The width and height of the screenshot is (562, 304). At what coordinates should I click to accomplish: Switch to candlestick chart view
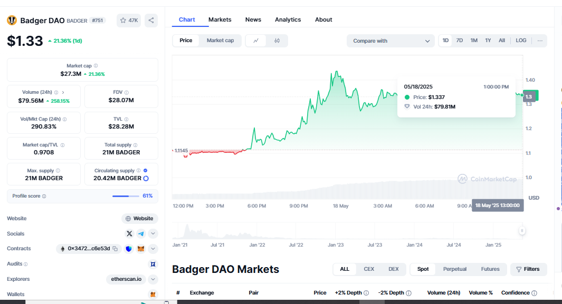[277, 41]
